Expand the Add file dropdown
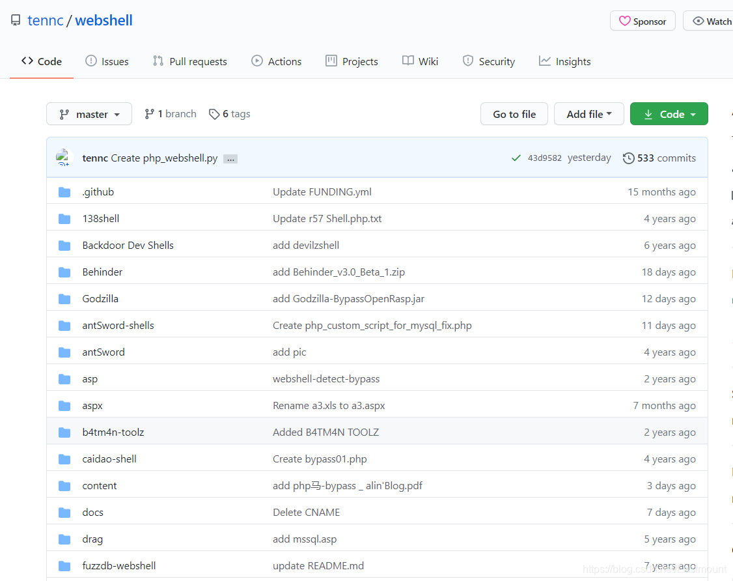Screen dimensions: 733x581 (x=589, y=114)
